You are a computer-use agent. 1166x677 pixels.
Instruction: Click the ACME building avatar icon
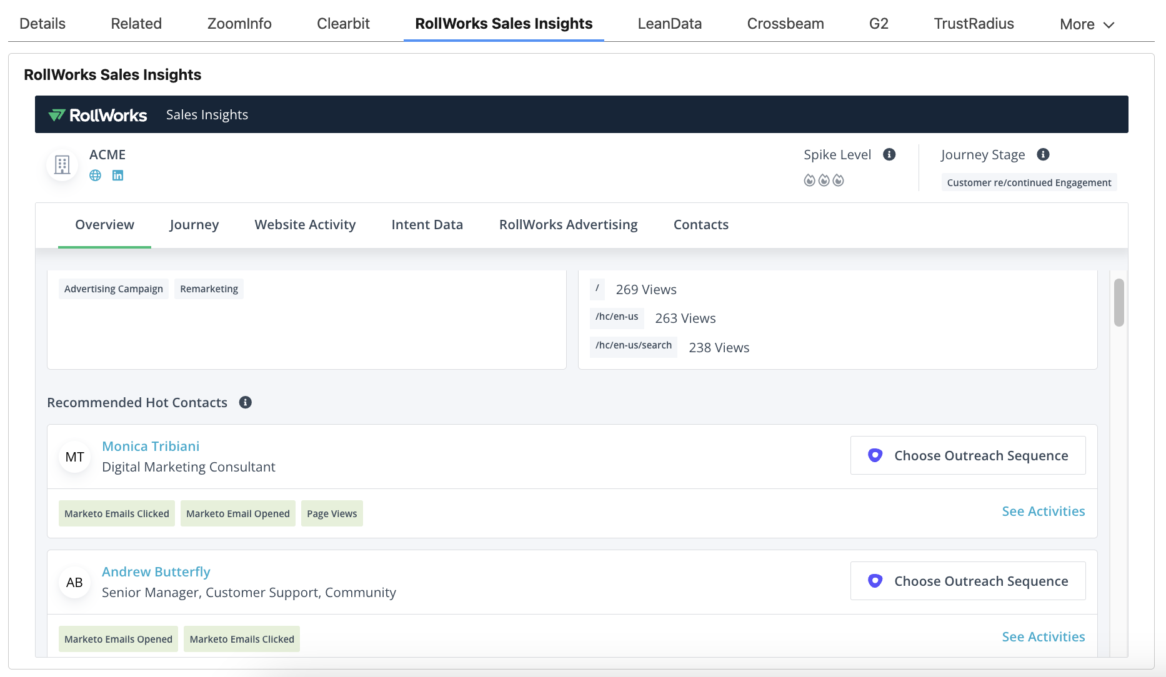tap(62, 165)
